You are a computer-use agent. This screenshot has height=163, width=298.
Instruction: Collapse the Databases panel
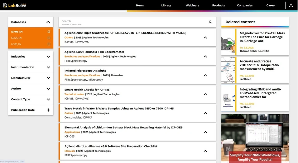pos(48,22)
